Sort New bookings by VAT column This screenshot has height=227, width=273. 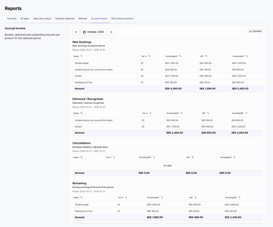pos(206,56)
